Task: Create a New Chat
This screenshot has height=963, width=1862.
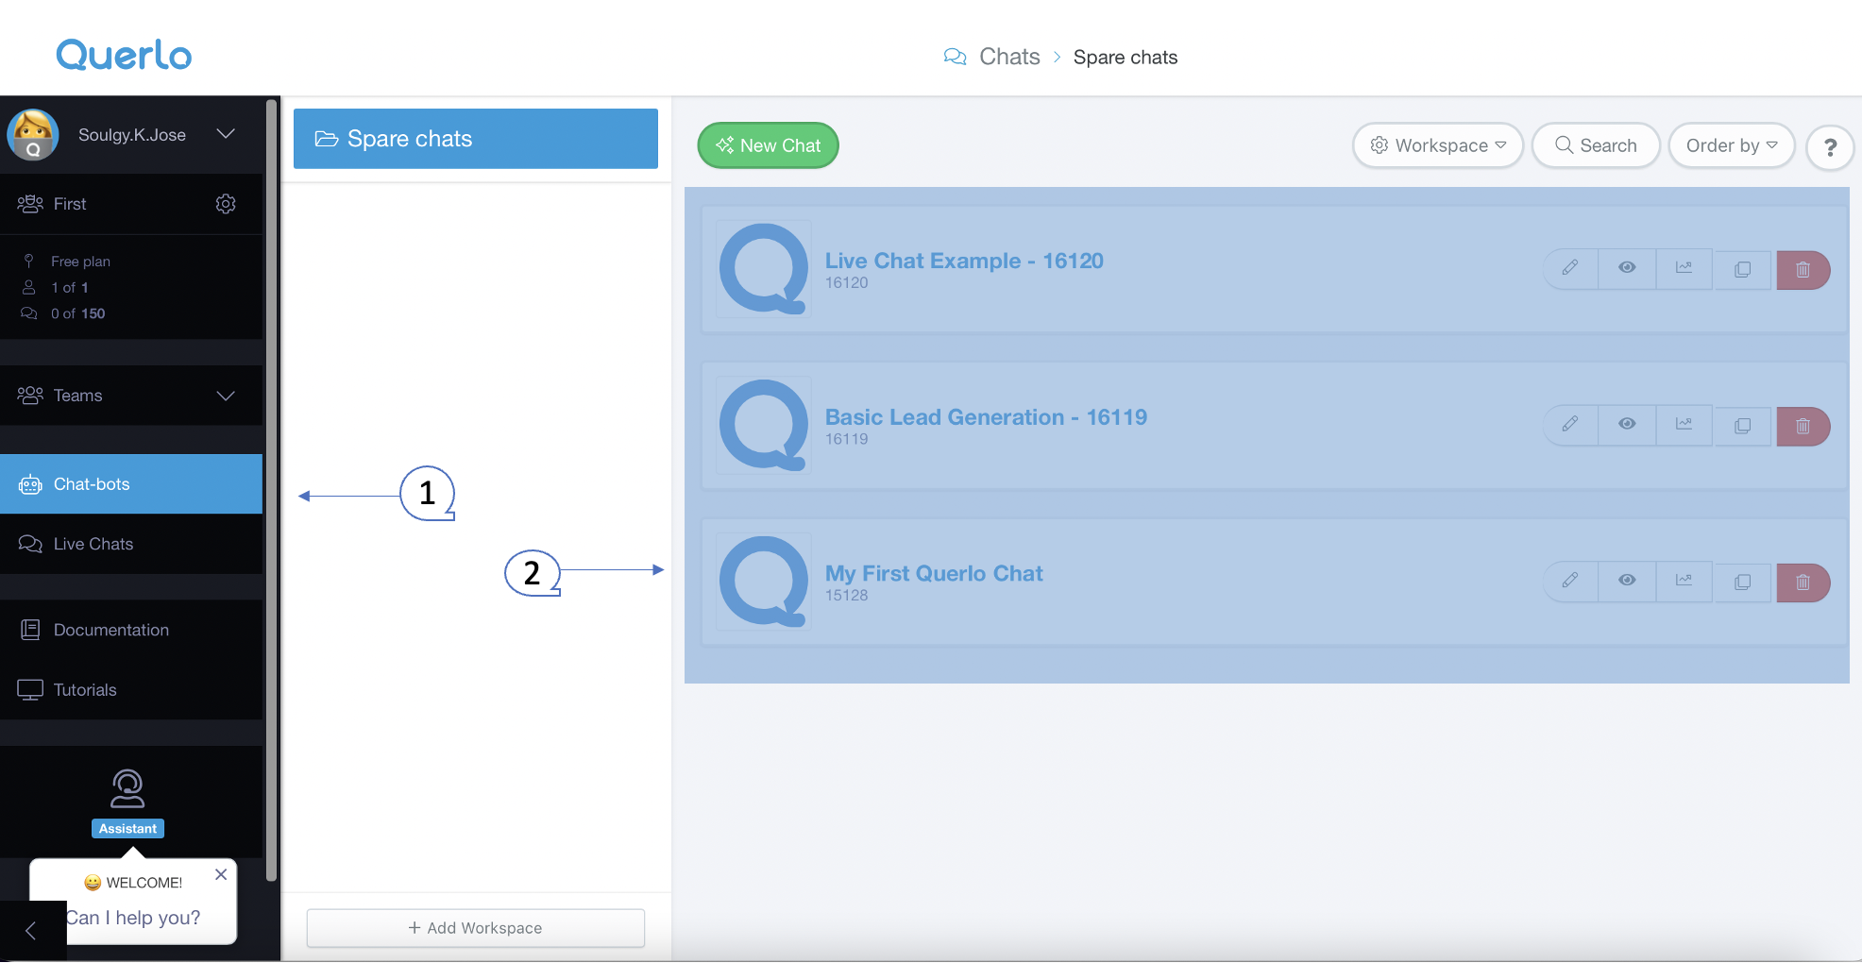Action: click(768, 145)
